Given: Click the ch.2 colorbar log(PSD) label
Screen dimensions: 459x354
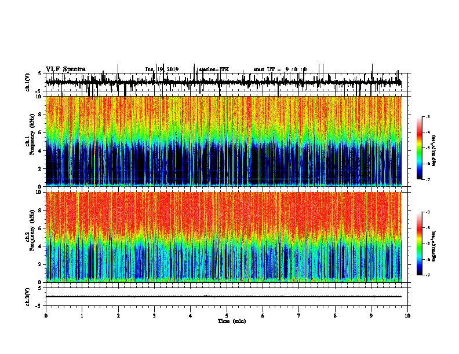Looking at the screenshot, I should [434, 246].
